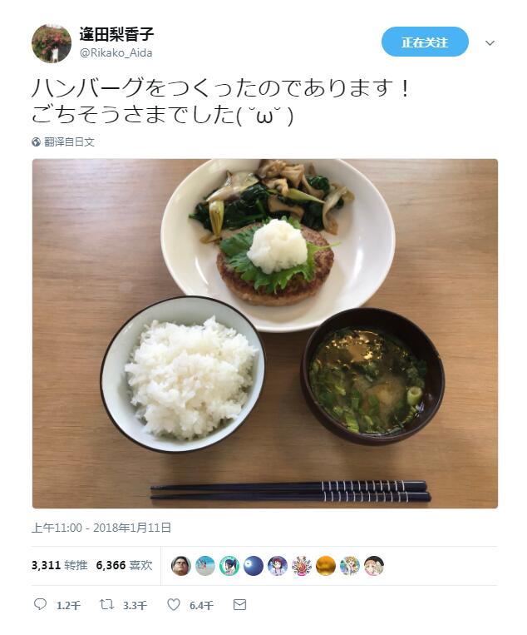Click the reply speech bubble icon
Screen dimensions: 527x635
tap(40, 605)
